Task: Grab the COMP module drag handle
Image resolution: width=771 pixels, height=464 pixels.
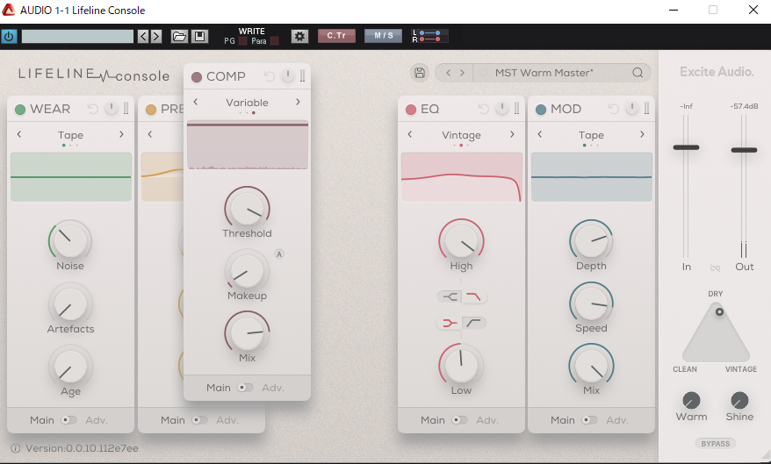Action: (x=302, y=75)
